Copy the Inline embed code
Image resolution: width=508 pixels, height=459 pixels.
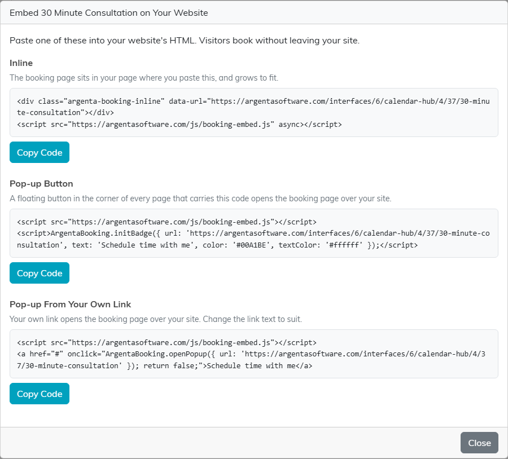click(39, 152)
